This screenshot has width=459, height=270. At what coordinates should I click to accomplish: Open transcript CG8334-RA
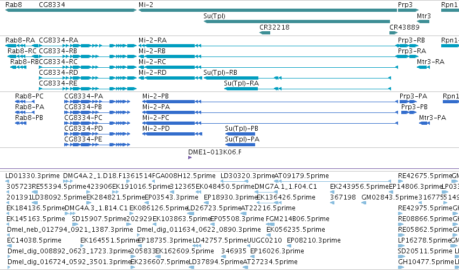point(87,46)
